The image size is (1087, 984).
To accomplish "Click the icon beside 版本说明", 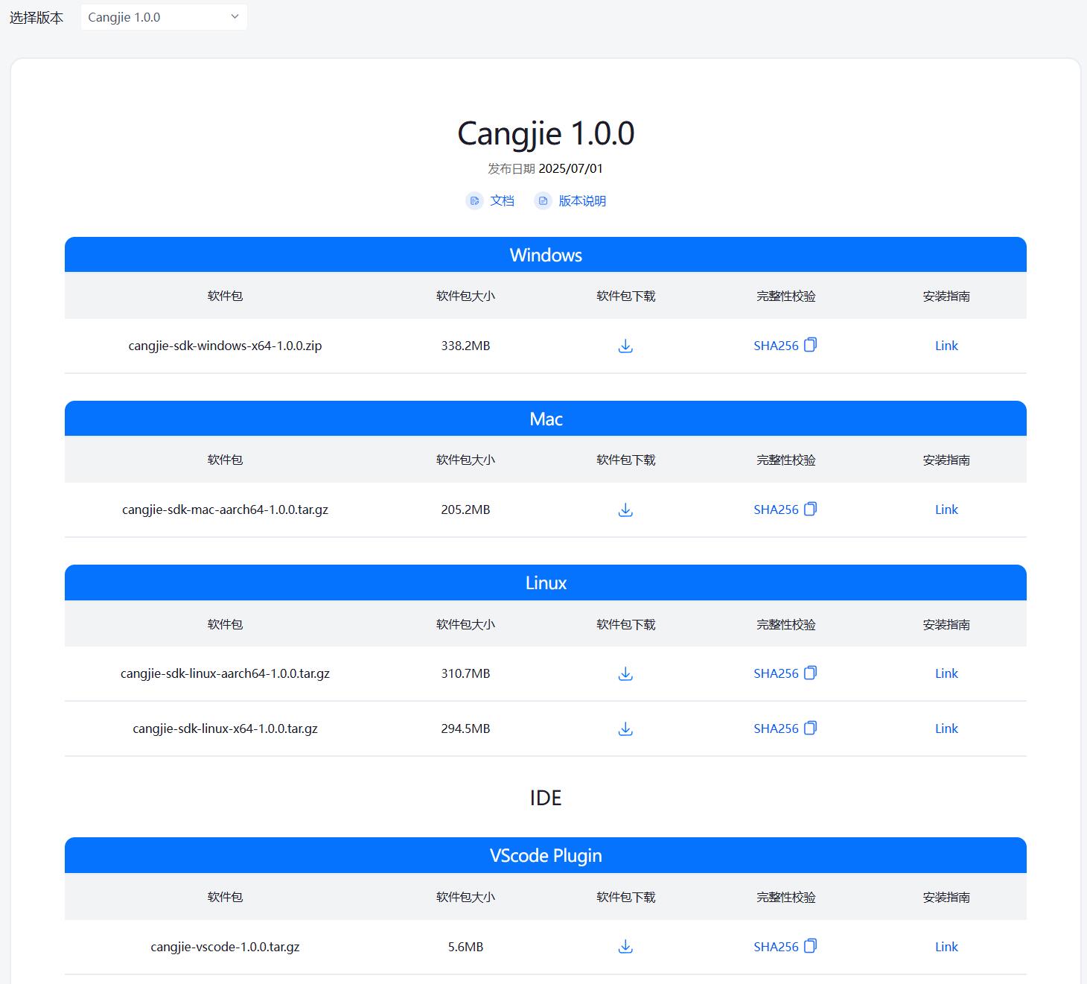I will coord(543,200).
